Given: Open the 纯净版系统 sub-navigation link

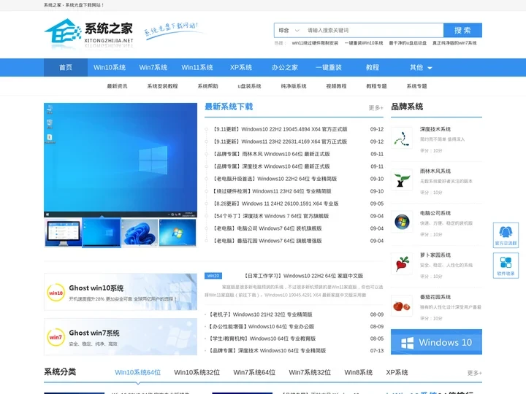Looking at the screenshot, I should point(294,86).
